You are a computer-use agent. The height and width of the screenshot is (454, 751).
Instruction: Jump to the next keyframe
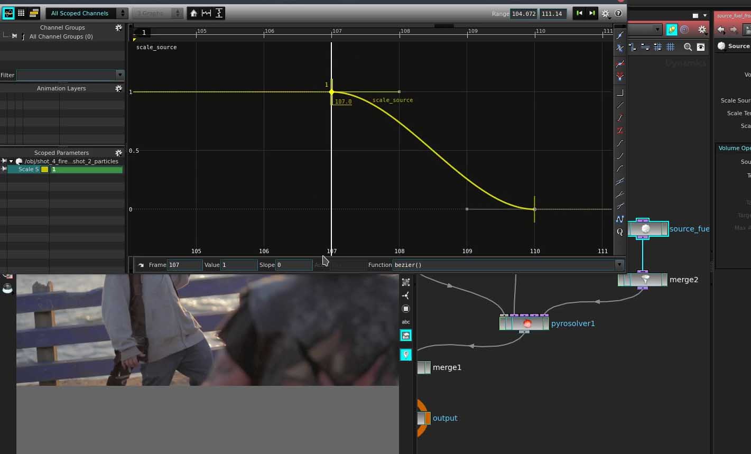coord(592,13)
